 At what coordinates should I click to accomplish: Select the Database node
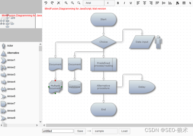(74, 87)
